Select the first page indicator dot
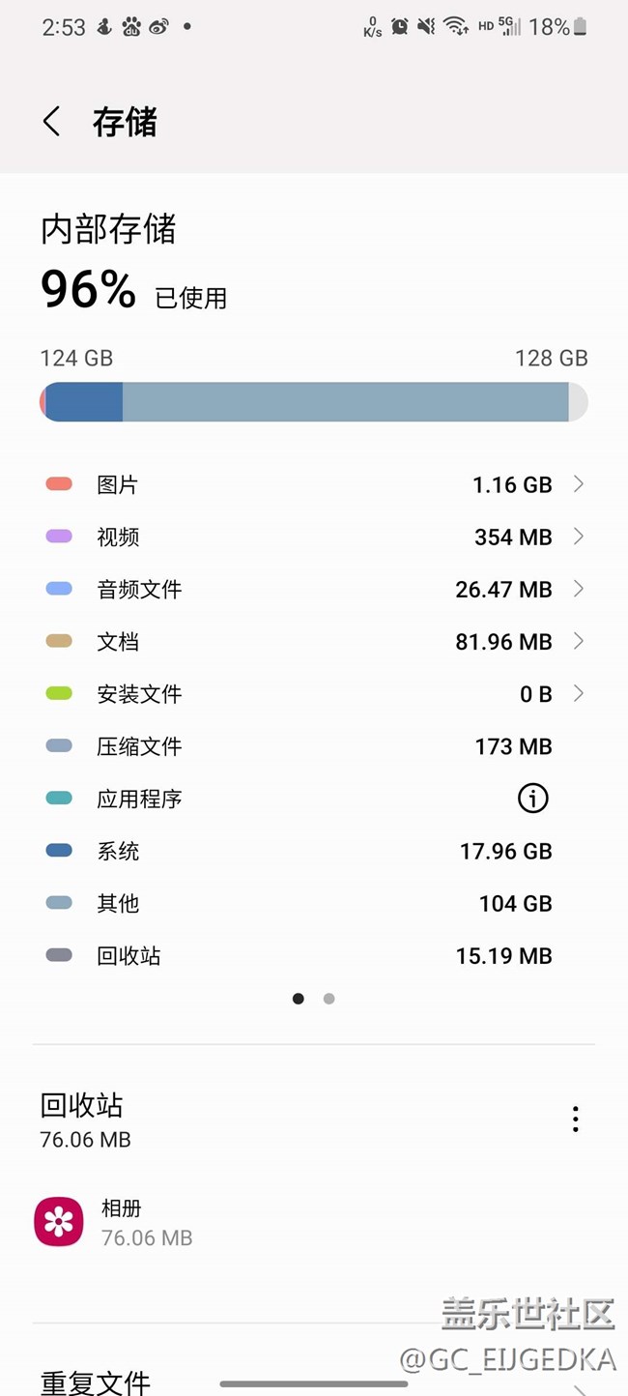 (x=299, y=999)
